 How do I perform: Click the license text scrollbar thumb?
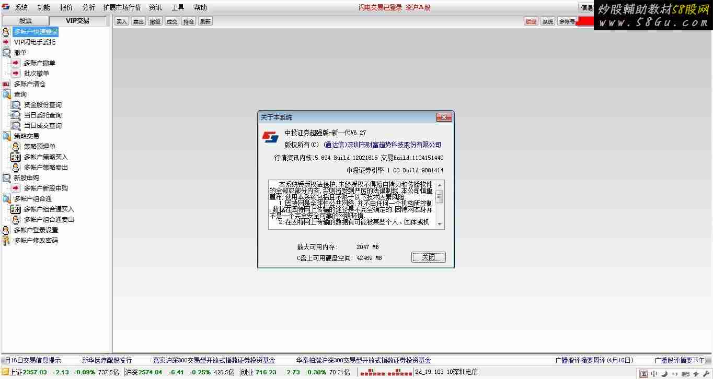pos(440,196)
